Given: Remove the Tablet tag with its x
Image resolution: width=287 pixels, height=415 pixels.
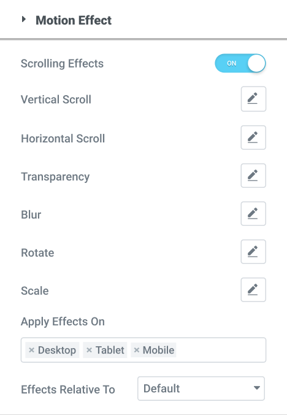Looking at the screenshot, I should pos(89,350).
